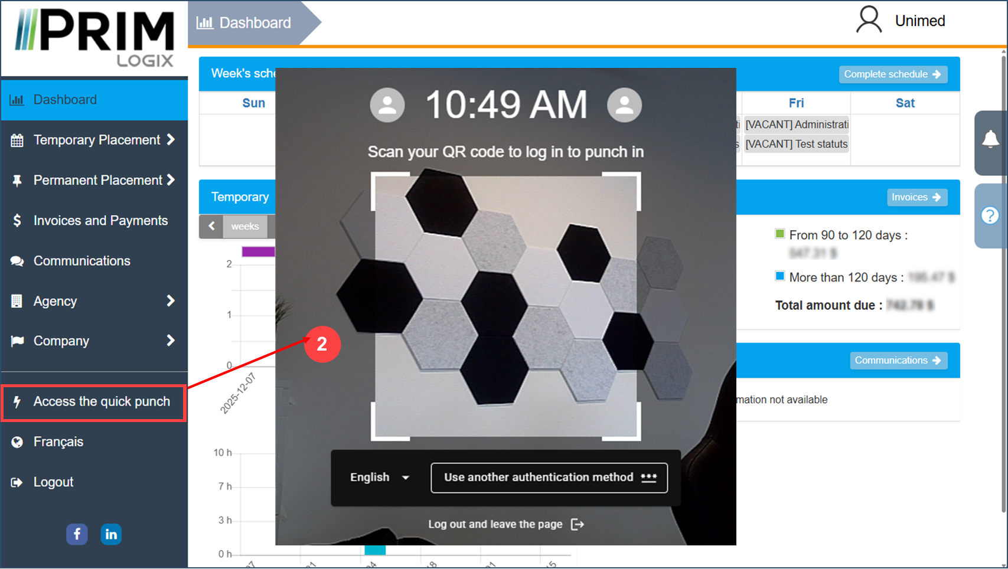Click Use another authentication method button
Viewport: 1008px width, 569px height.
coord(549,478)
